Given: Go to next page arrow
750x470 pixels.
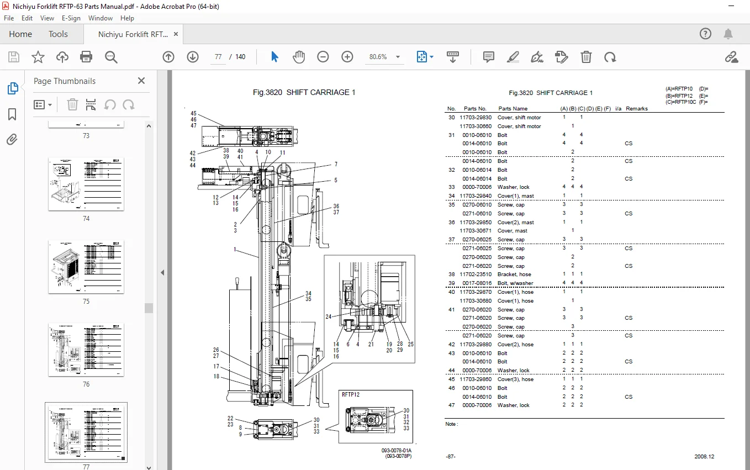Looking at the screenshot, I should click(x=192, y=57).
